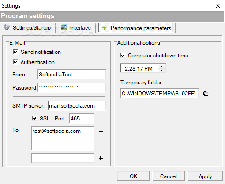Dismiss the dialog with Cancel

pyautogui.click(x=169, y=176)
